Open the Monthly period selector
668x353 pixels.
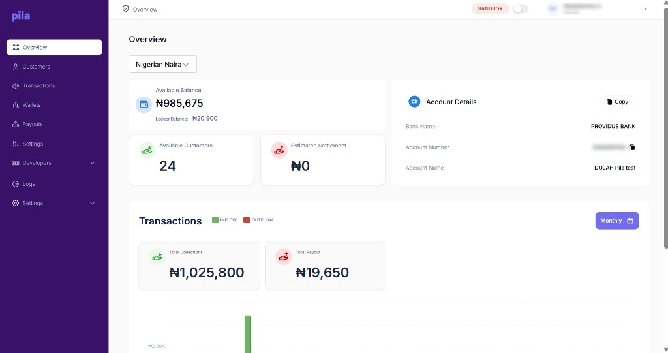point(617,221)
